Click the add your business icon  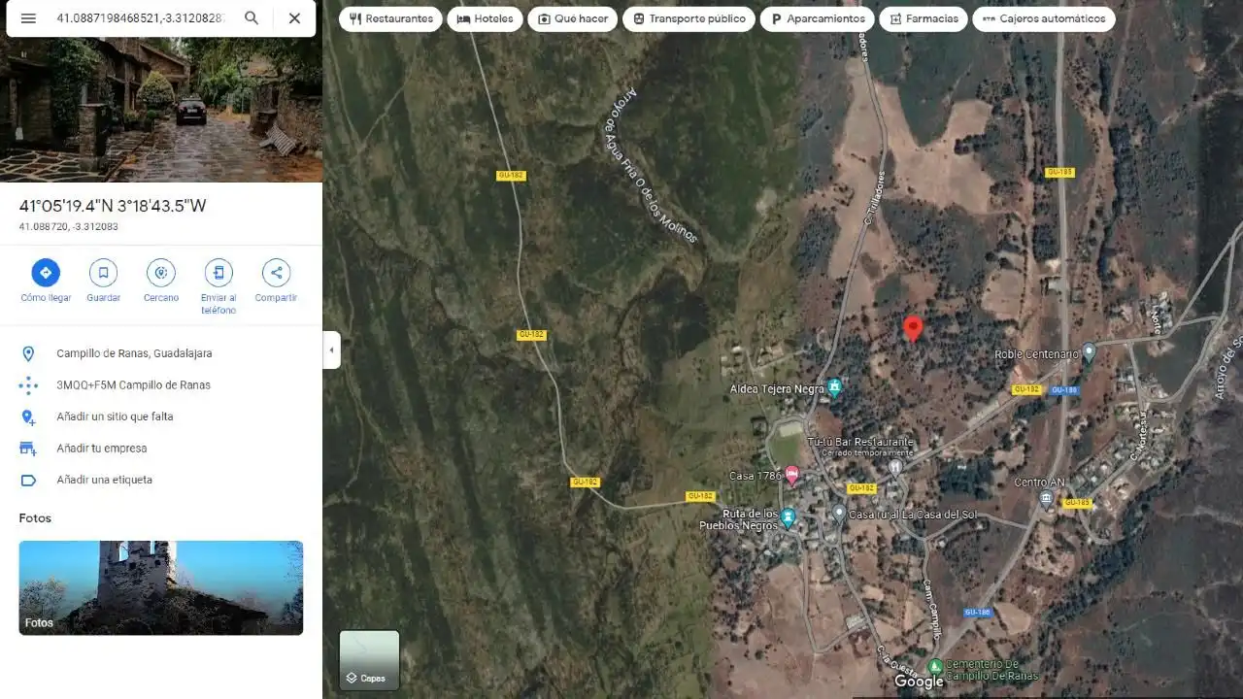28,449
